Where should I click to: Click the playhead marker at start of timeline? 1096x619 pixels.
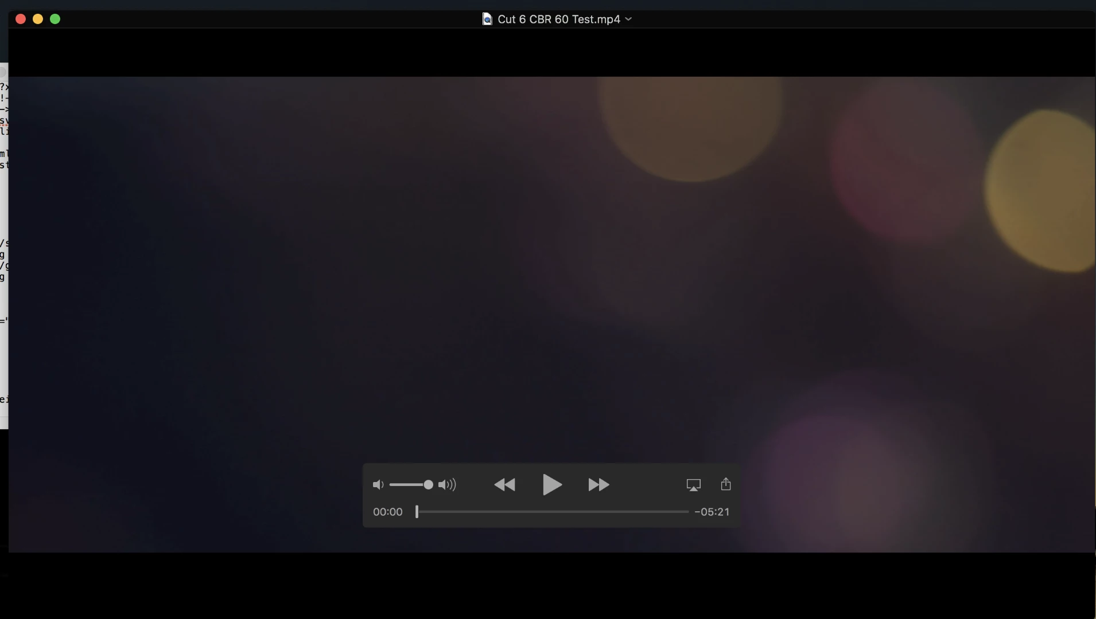[x=417, y=512]
